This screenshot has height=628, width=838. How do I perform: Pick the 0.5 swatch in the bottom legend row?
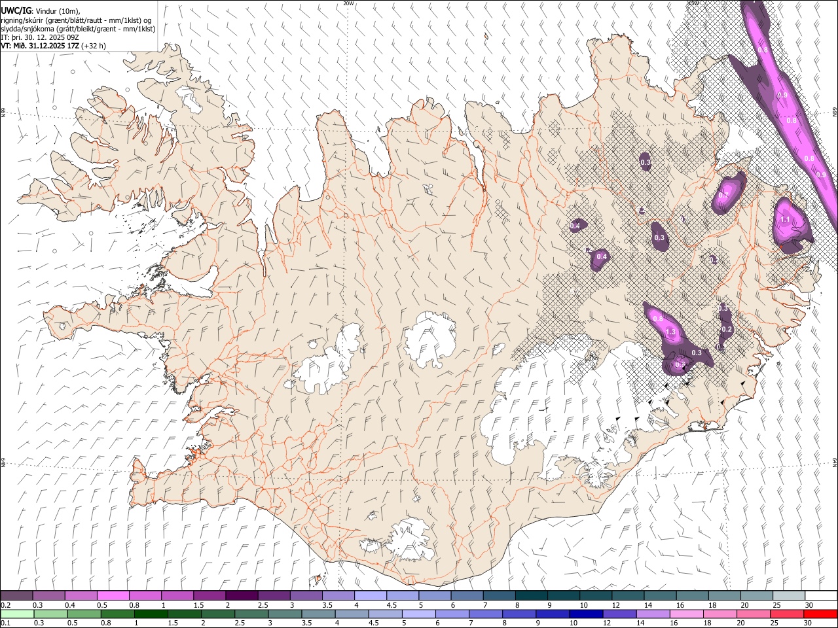click(84, 614)
